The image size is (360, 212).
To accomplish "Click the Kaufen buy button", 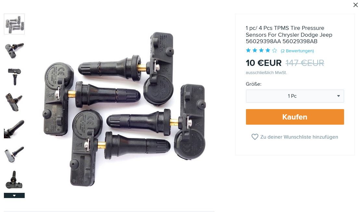I will (295, 117).
